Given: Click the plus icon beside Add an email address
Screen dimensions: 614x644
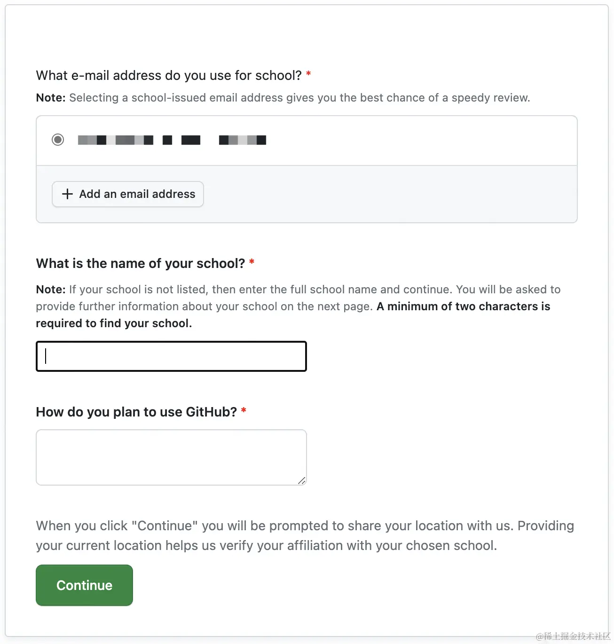Looking at the screenshot, I should [68, 194].
